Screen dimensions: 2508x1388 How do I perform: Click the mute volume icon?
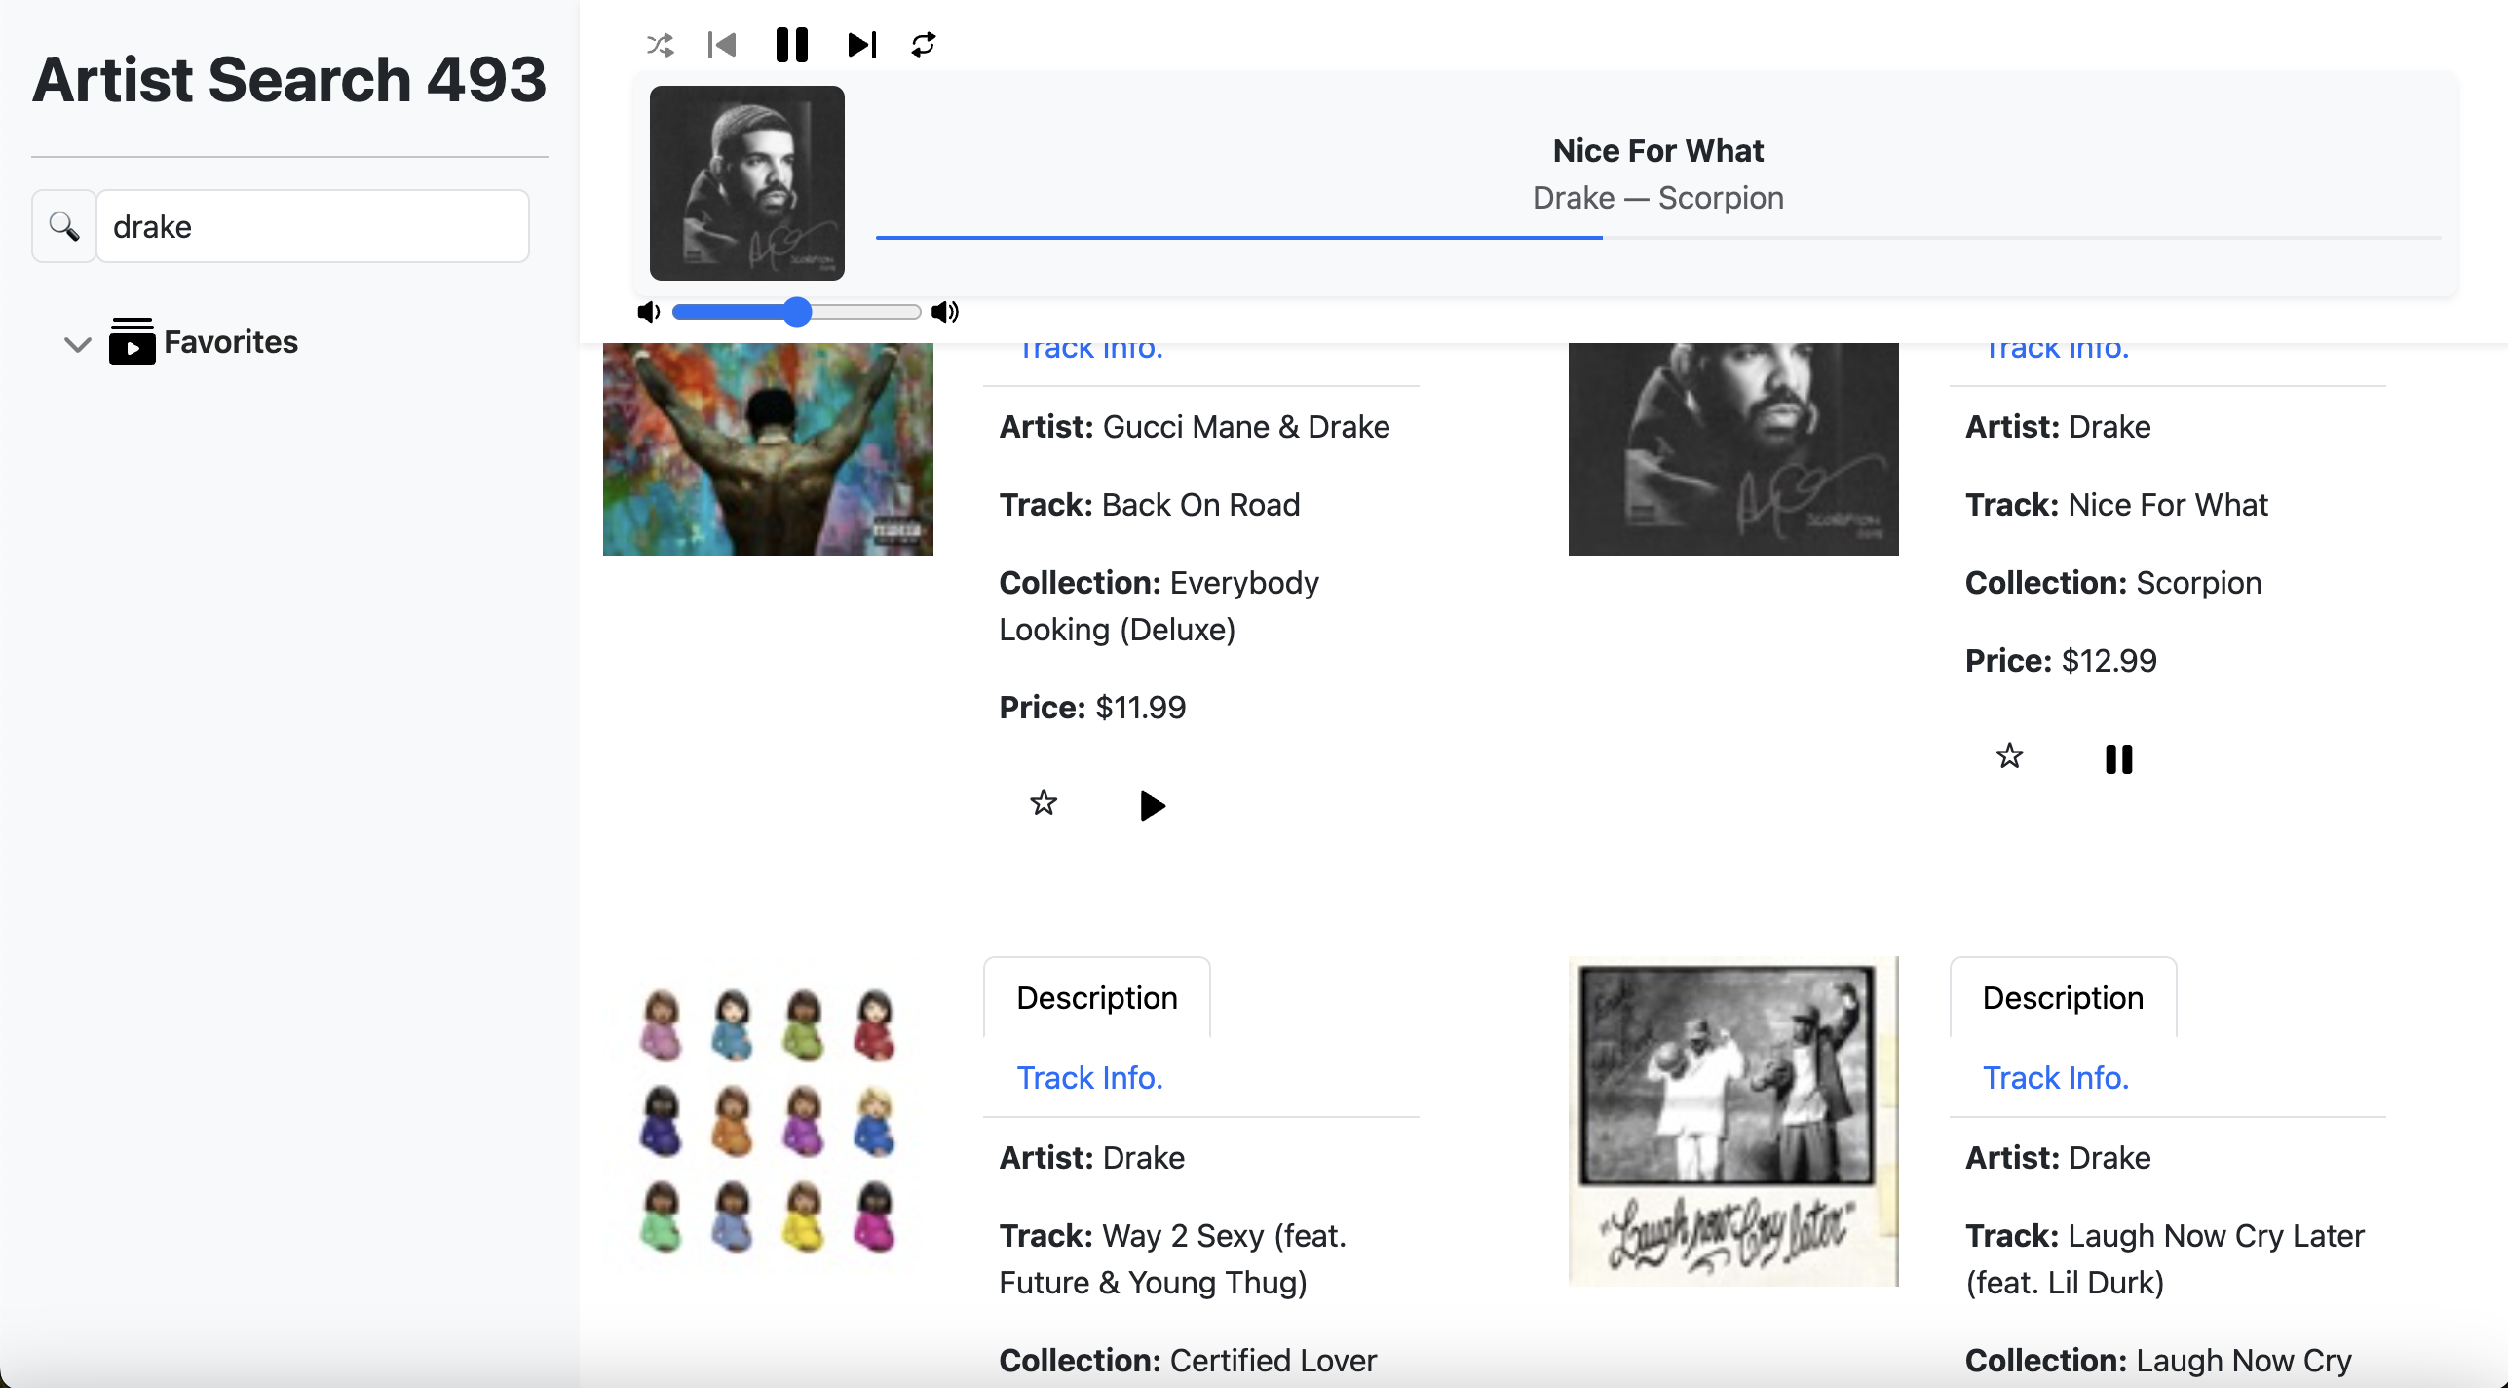[649, 312]
